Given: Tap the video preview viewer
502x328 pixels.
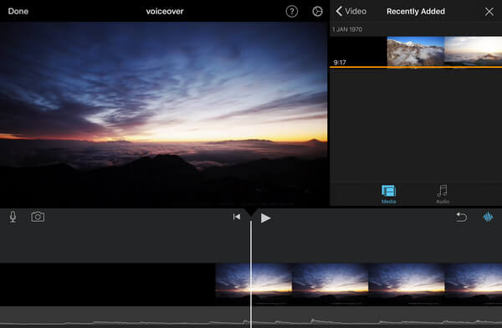Looking at the screenshot, I should tap(164, 115).
